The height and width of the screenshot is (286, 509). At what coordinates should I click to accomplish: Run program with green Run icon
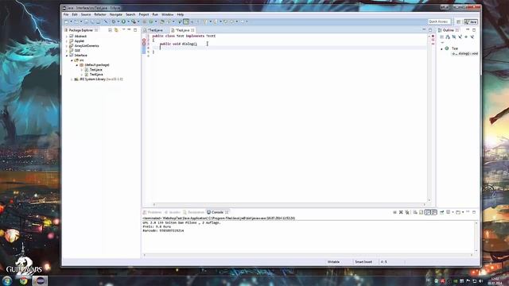(x=123, y=21)
